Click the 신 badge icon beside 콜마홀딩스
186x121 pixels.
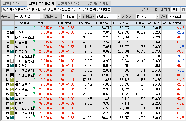(x=12, y=84)
